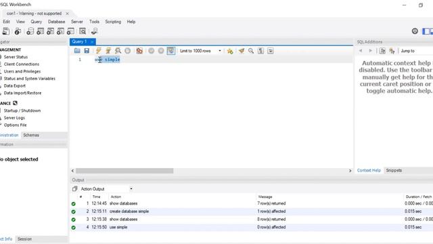This screenshot has height=244, width=433.
Task: Open the View menu
Action: 20,22
